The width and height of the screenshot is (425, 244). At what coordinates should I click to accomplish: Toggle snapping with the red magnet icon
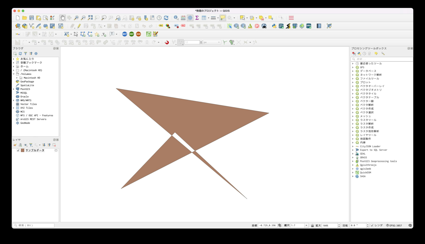pos(167,42)
